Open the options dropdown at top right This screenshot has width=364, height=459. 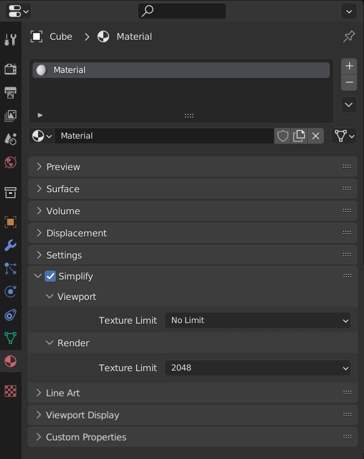pos(349,12)
